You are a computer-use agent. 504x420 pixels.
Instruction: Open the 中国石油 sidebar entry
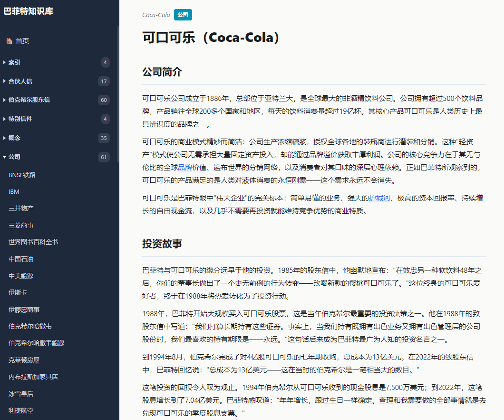(x=21, y=259)
